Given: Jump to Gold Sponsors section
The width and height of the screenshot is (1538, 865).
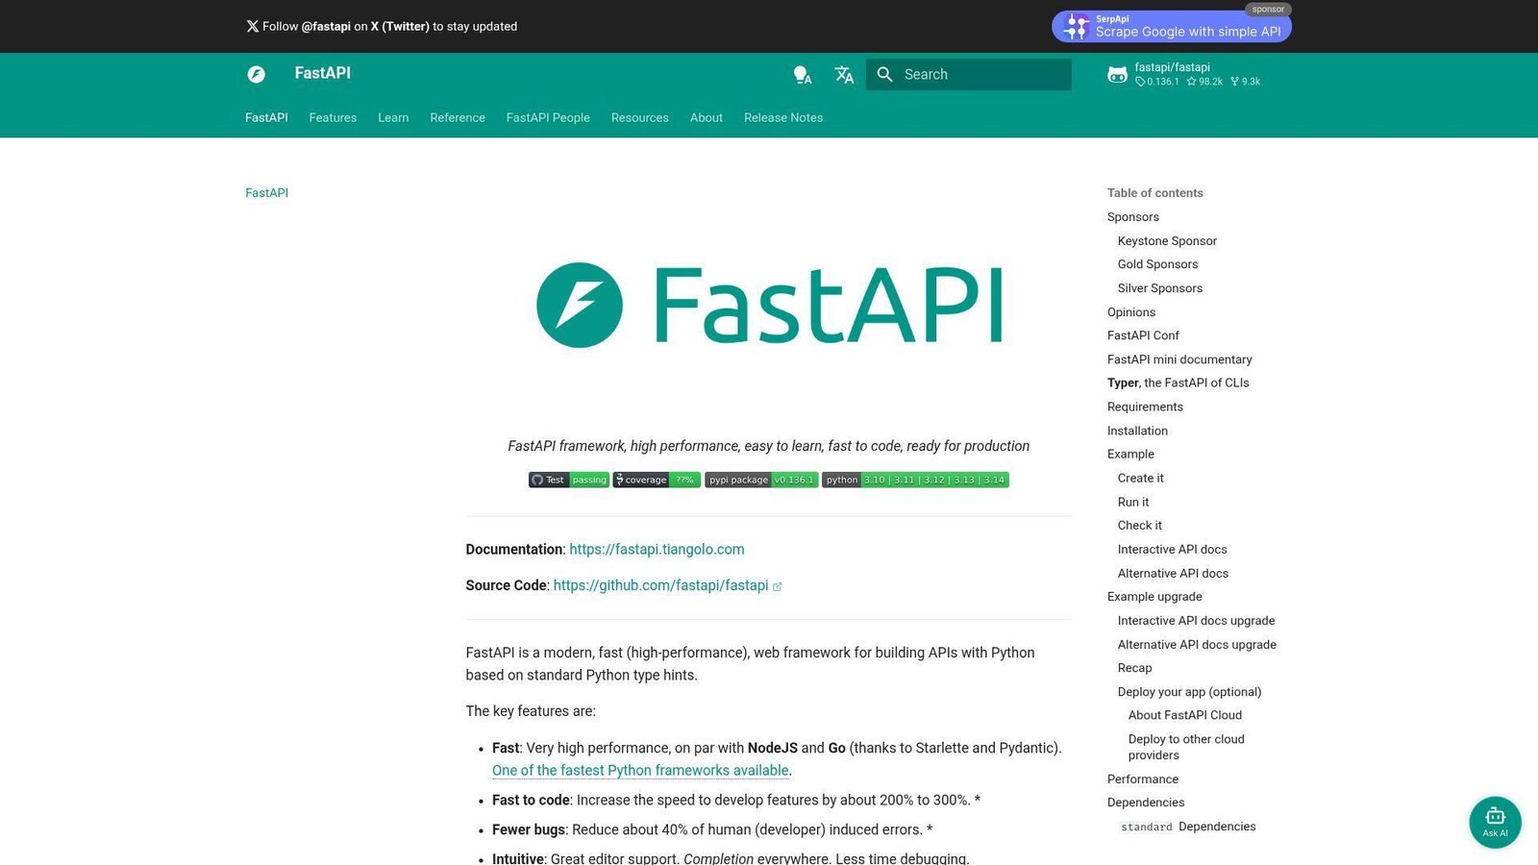Looking at the screenshot, I should coord(1157,264).
